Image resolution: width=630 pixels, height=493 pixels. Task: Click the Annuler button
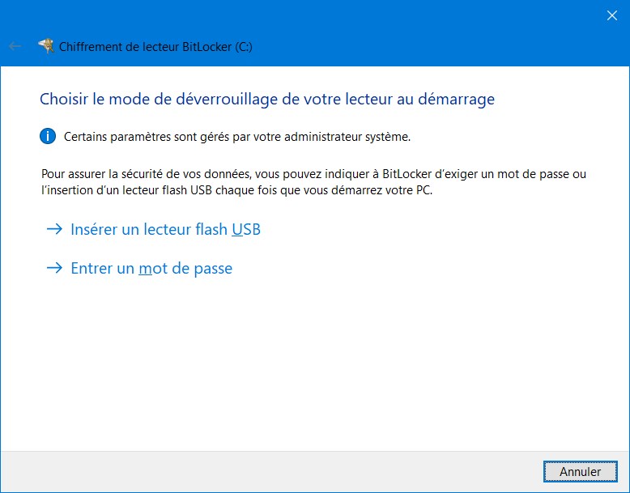point(580,471)
